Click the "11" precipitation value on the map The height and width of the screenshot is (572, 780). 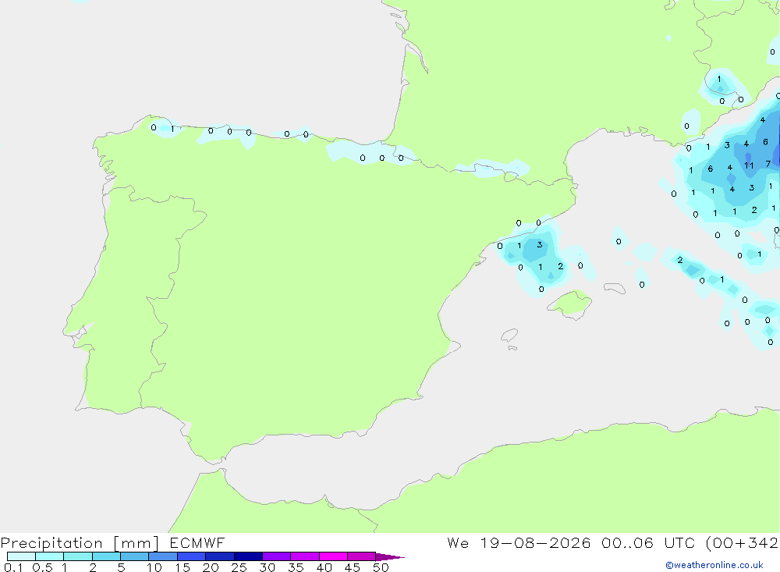tap(749, 165)
